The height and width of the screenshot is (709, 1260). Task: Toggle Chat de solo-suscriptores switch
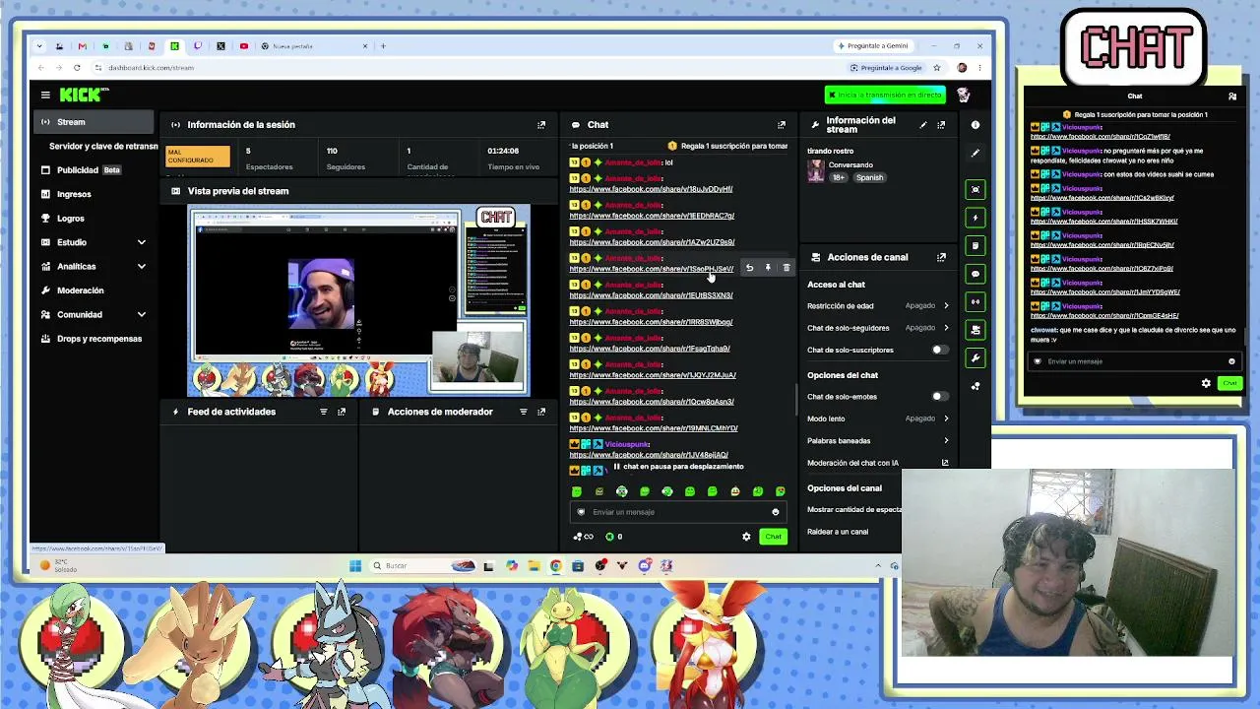pyautogui.click(x=940, y=350)
